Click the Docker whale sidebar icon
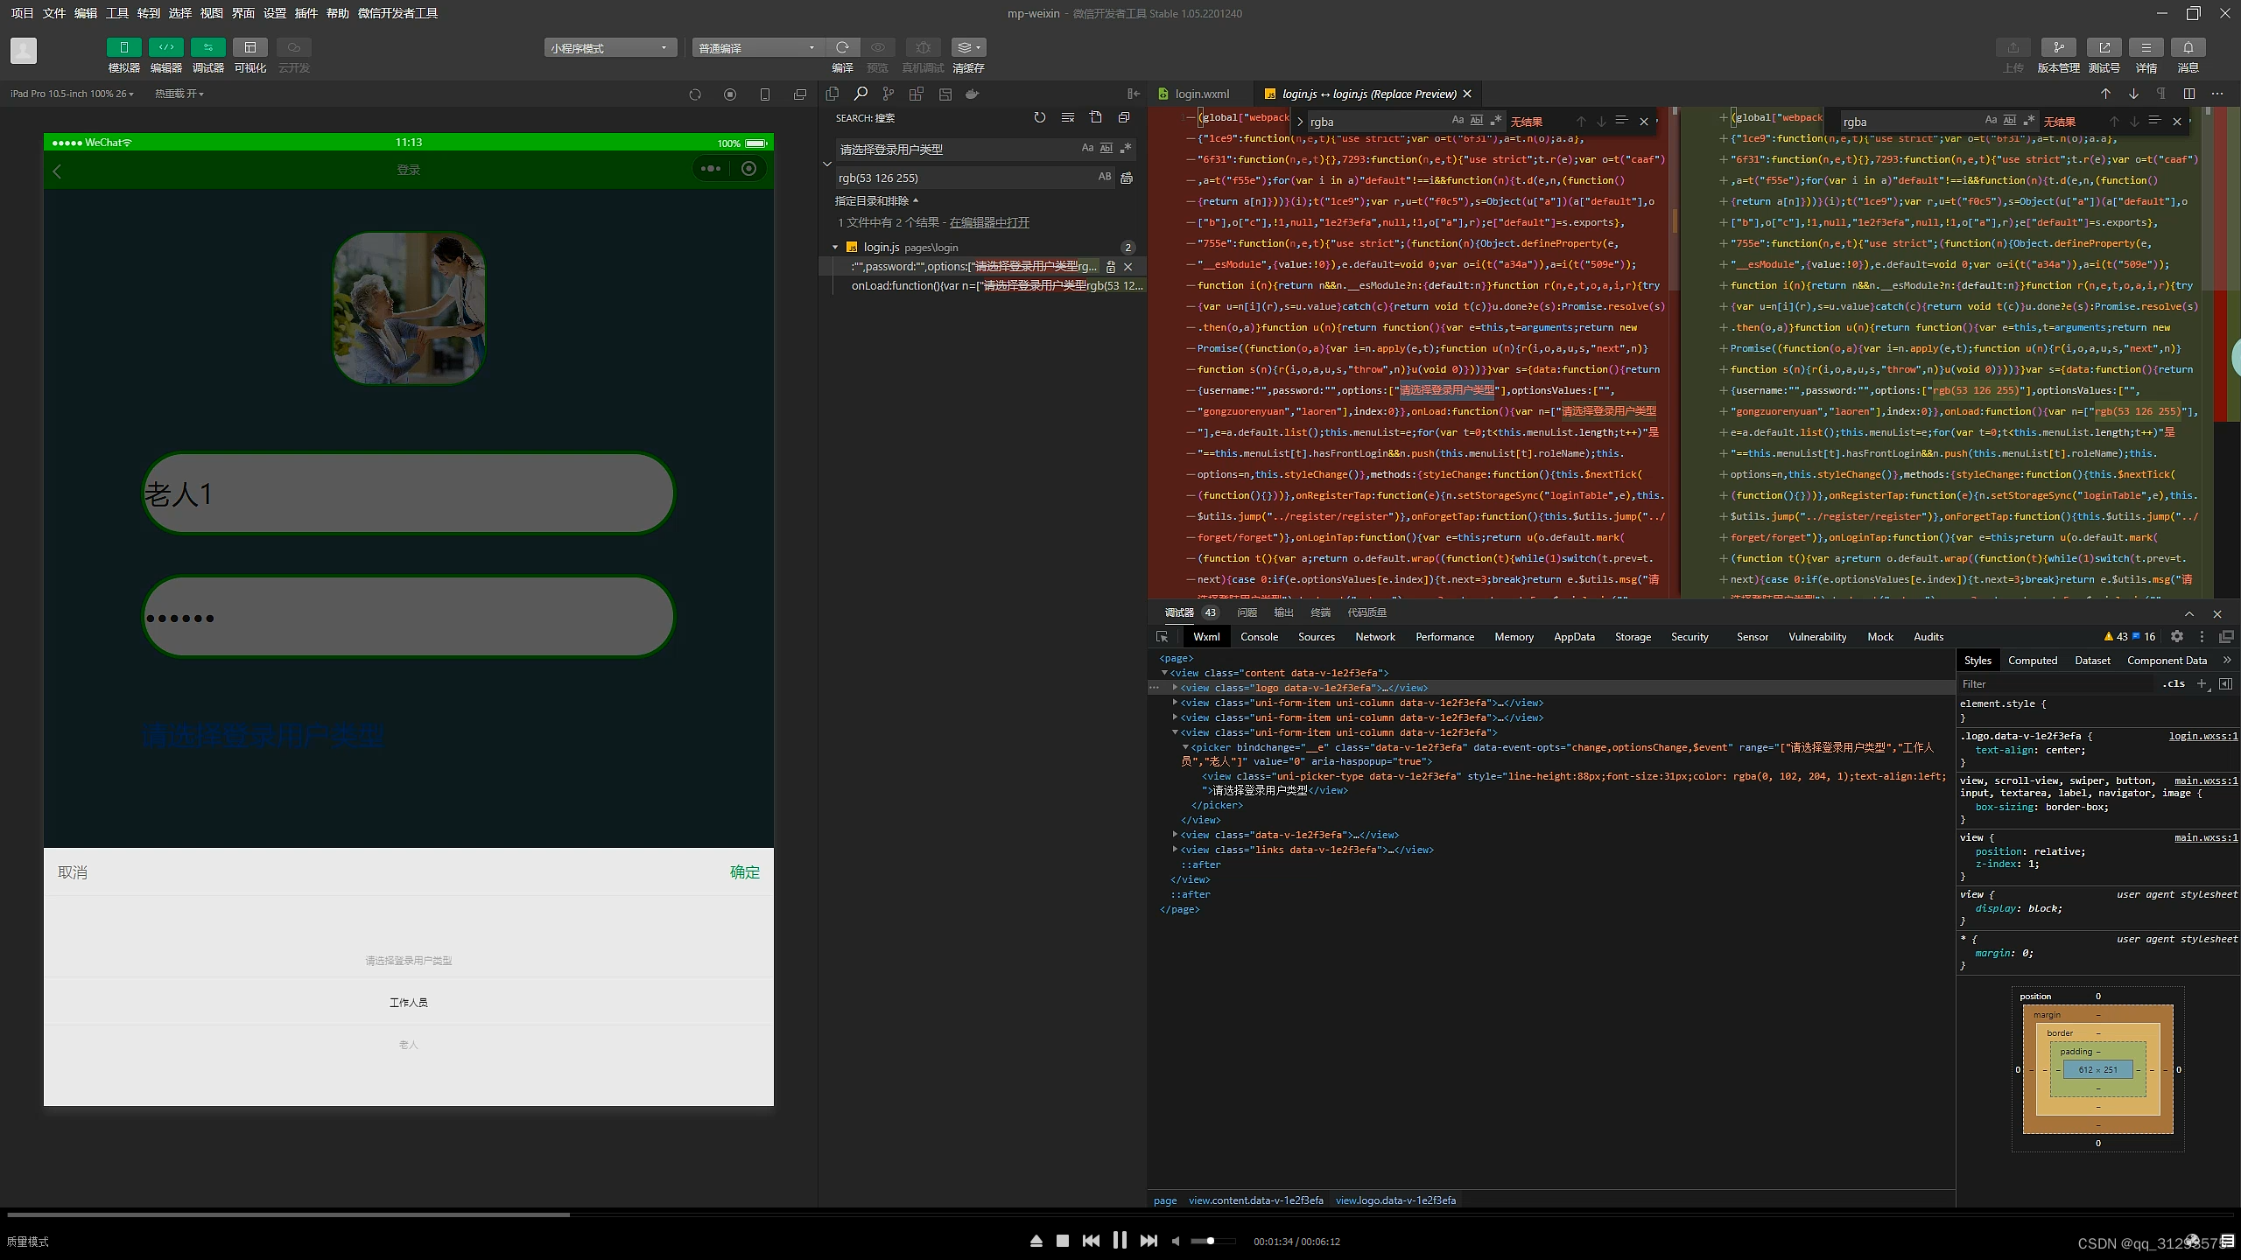 pyautogui.click(x=972, y=94)
